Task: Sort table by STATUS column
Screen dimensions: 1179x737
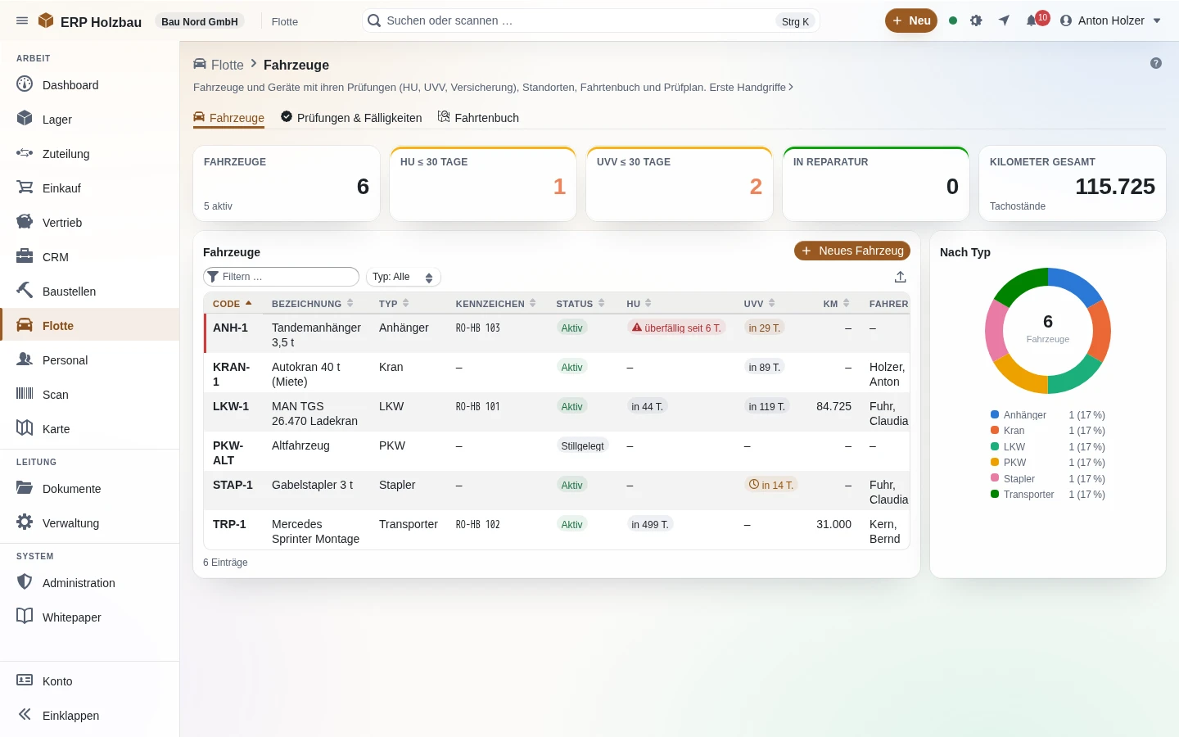Action: click(x=580, y=304)
